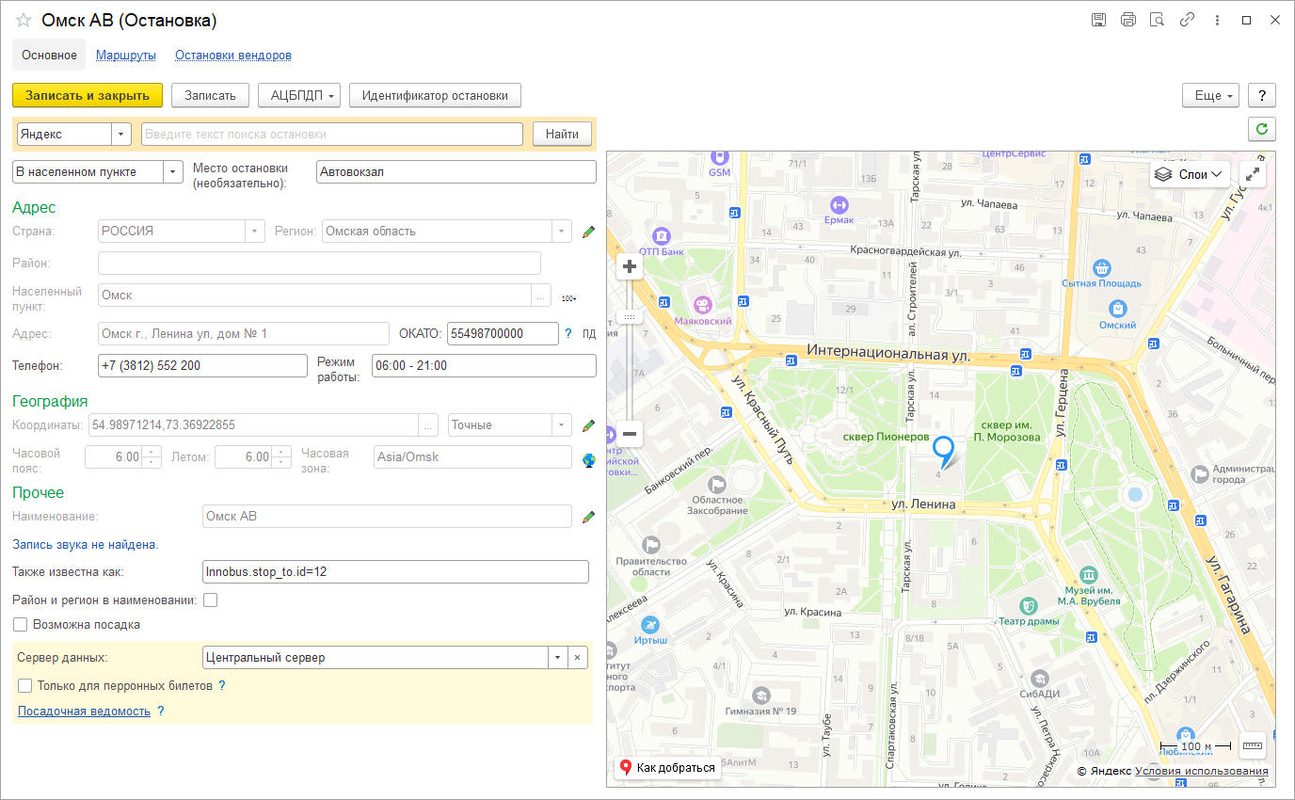Open the "Остановки вендоров" tab
The image size is (1295, 800).
tap(232, 56)
